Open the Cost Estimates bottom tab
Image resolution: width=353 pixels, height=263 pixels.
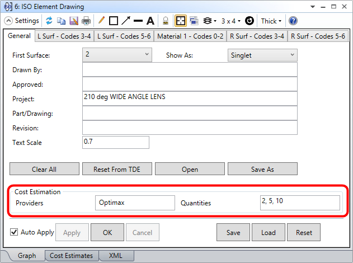tap(71, 256)
